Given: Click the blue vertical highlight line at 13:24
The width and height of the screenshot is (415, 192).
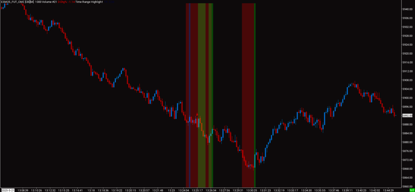Looking at the screenshot, I should point(190,94).
